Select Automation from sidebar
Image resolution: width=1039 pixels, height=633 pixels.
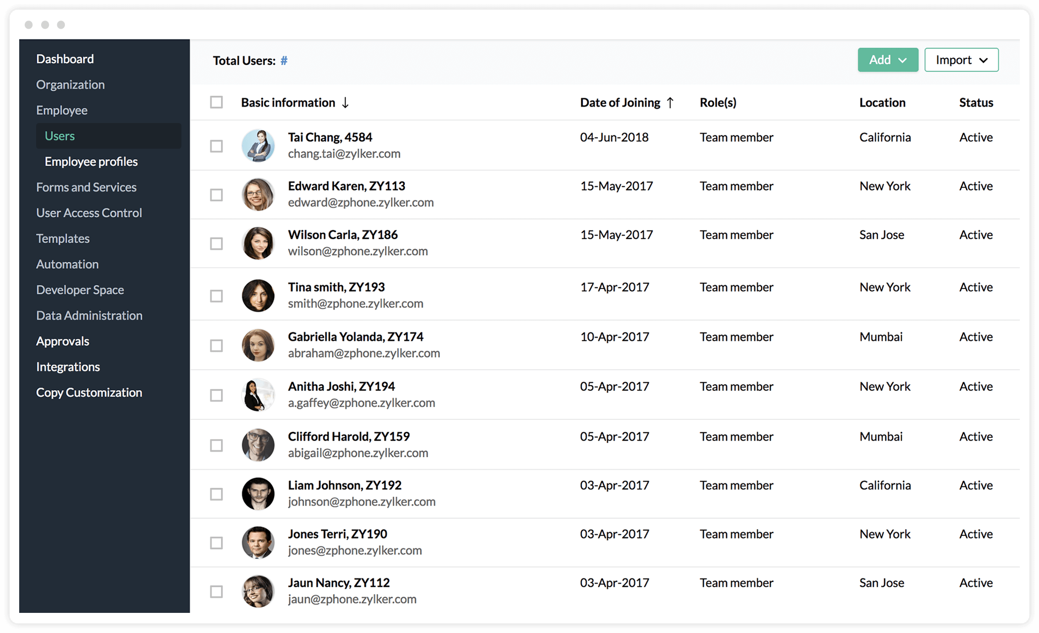coord(67,264)
